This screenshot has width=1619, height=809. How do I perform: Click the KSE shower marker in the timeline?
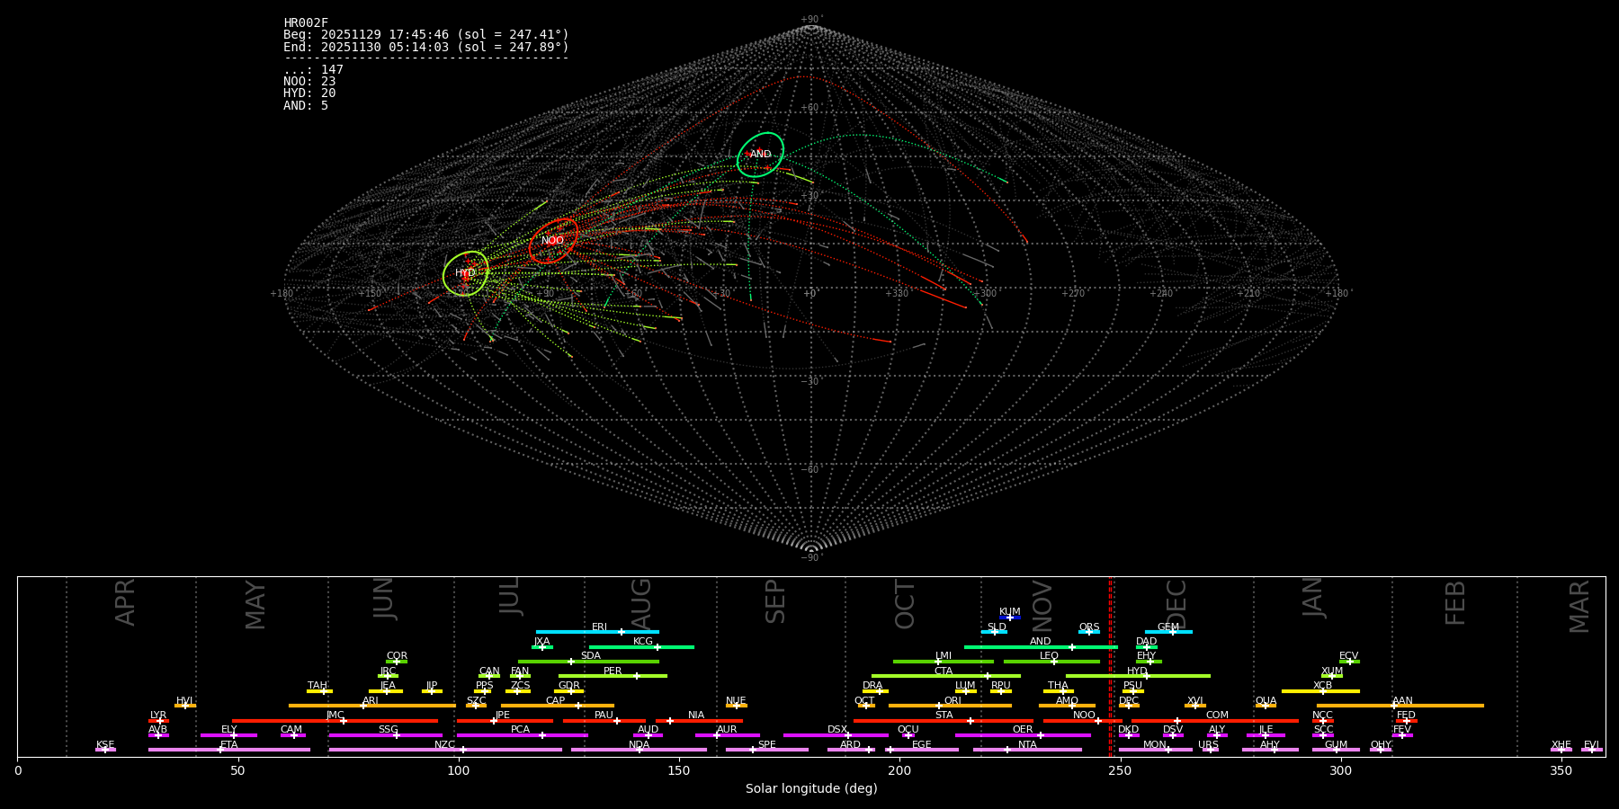tap(105, 750)
